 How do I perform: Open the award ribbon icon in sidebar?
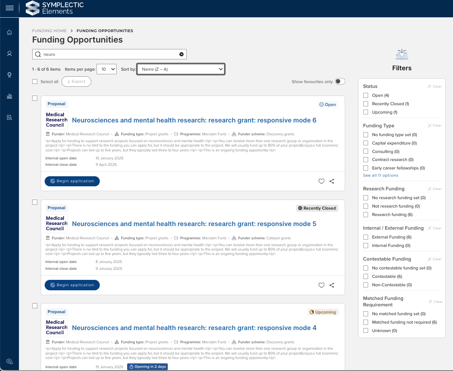9,75
